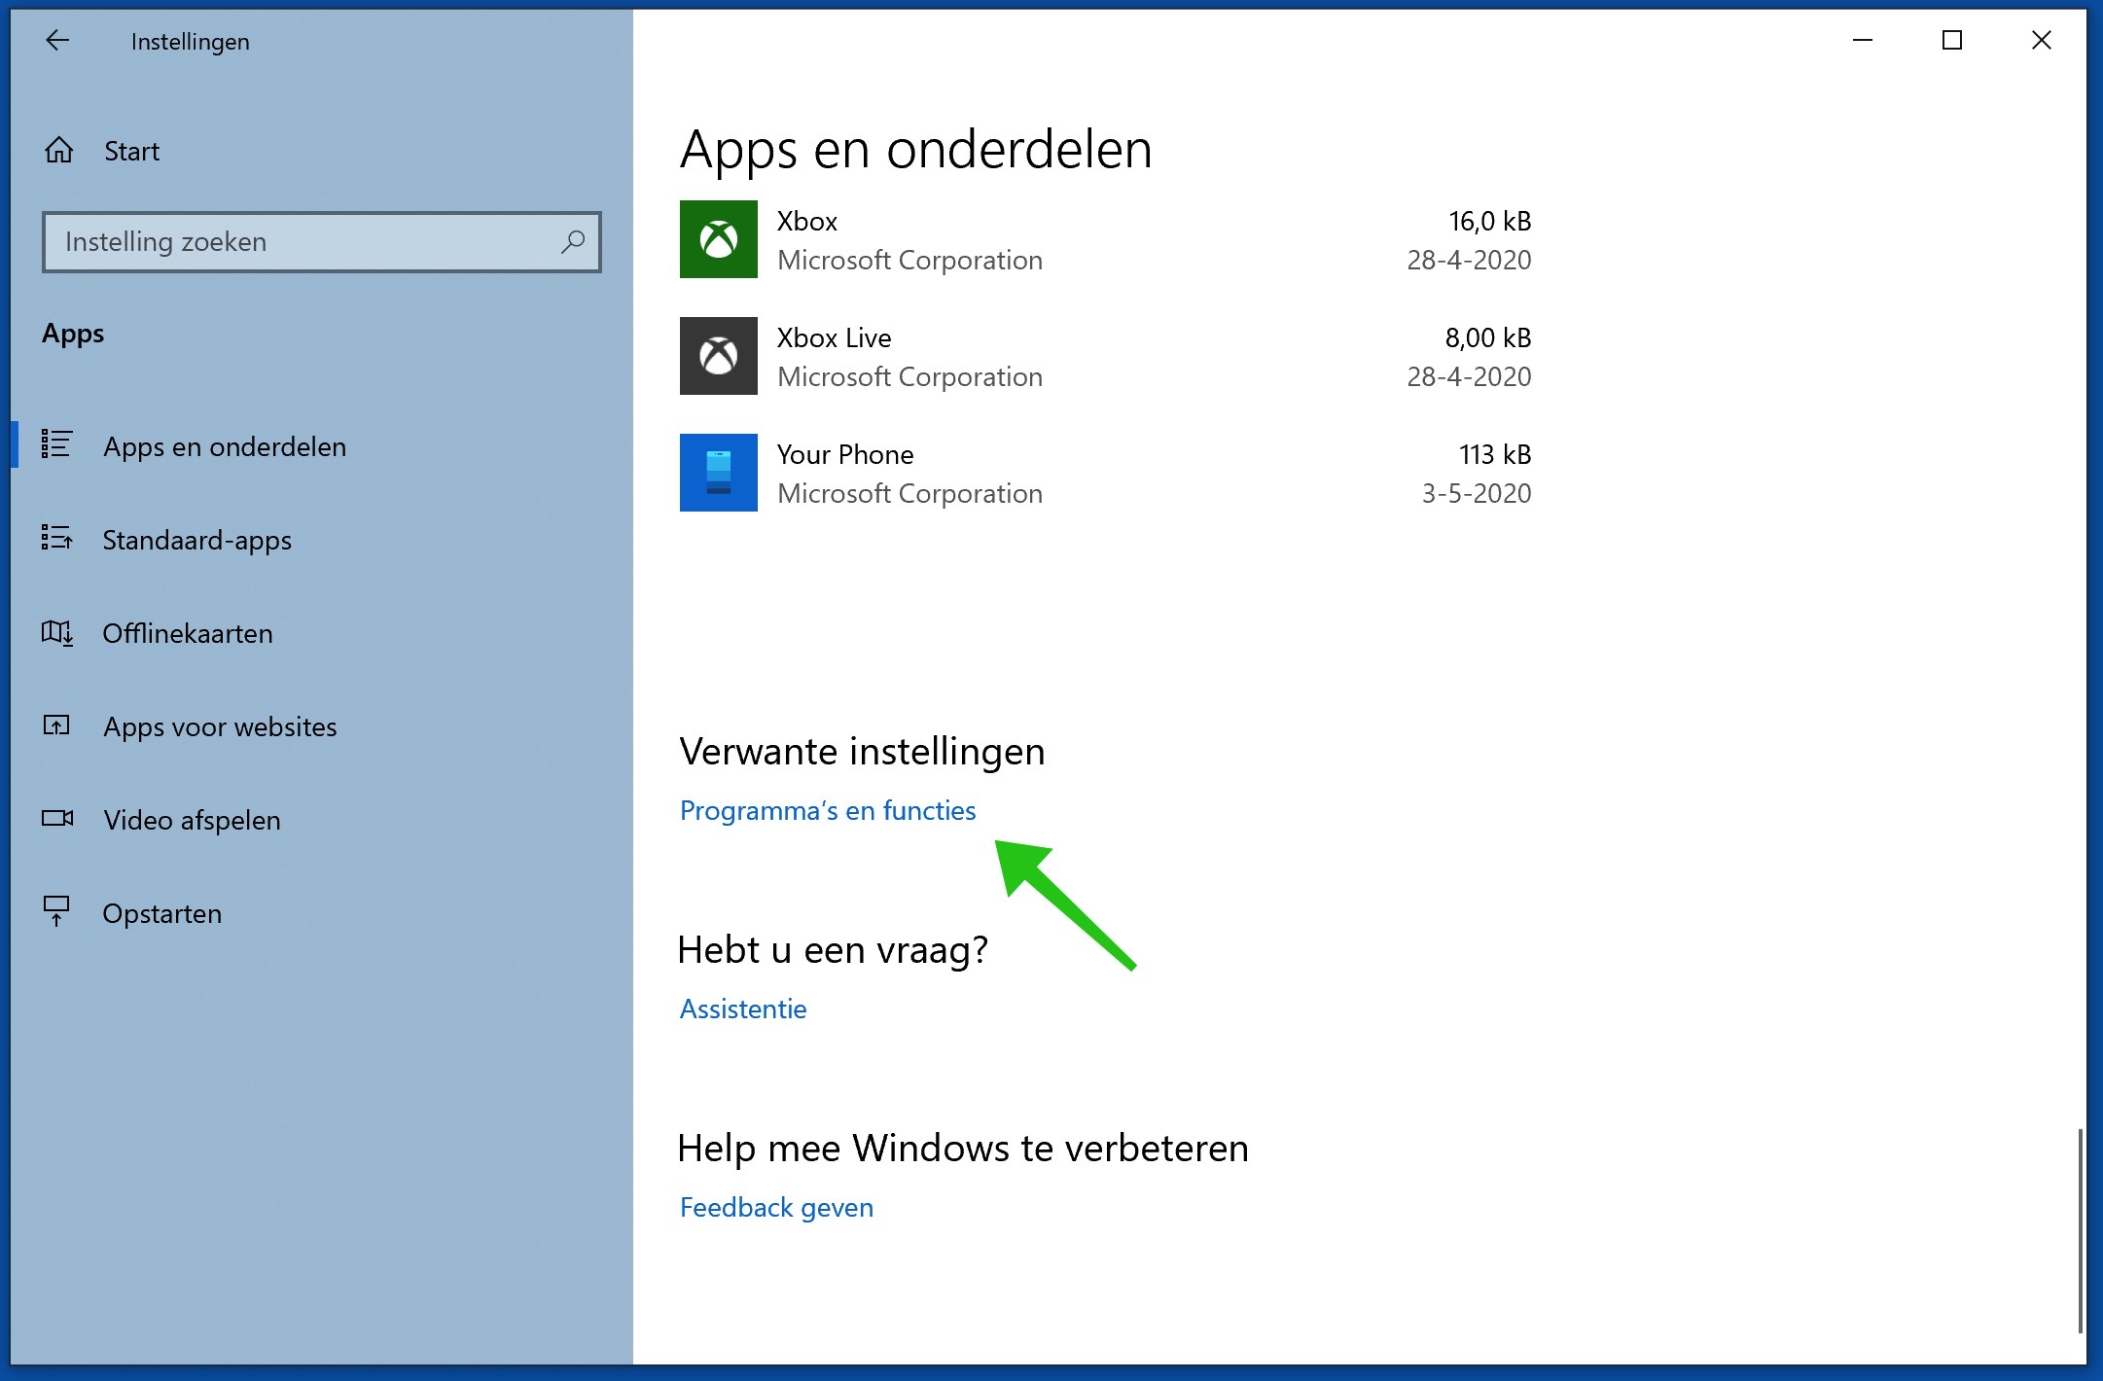Click the Apps voor websites icon
This screenshot has height=1381, width=2103.
(x=56, y=725)
